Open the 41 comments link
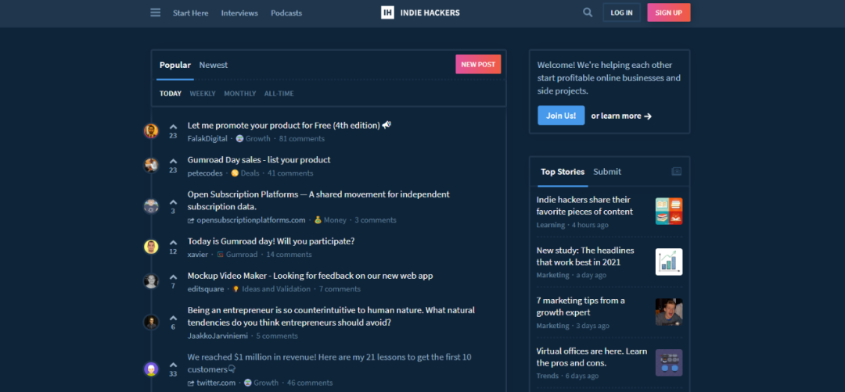 (290, 173)
